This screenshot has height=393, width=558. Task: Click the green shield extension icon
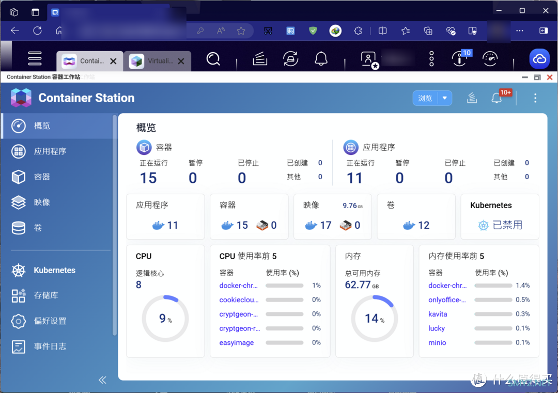pos(313,31)
